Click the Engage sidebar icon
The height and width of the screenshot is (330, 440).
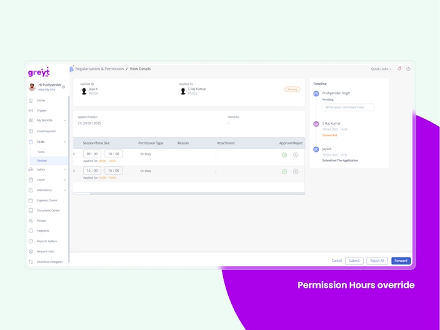pos(31,111)
